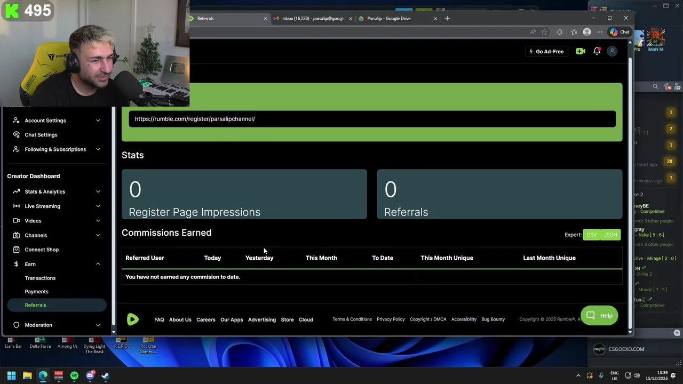This screenshot has height=384, width=683.
Task: Open the Delta Force desktop shortcut
Action: (x=40, y=342)
